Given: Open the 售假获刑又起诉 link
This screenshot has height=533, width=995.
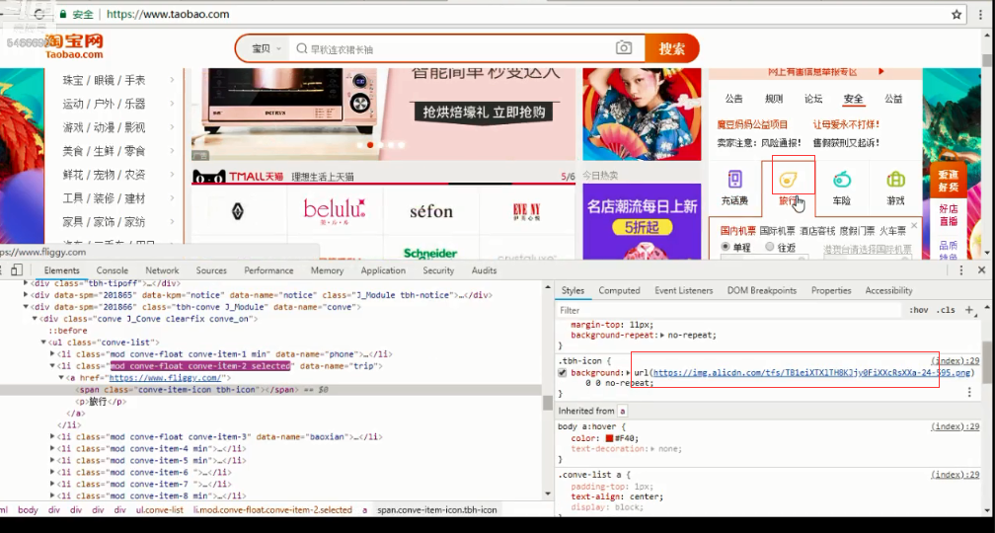Looking at the screenshot, I should [846, 143].
